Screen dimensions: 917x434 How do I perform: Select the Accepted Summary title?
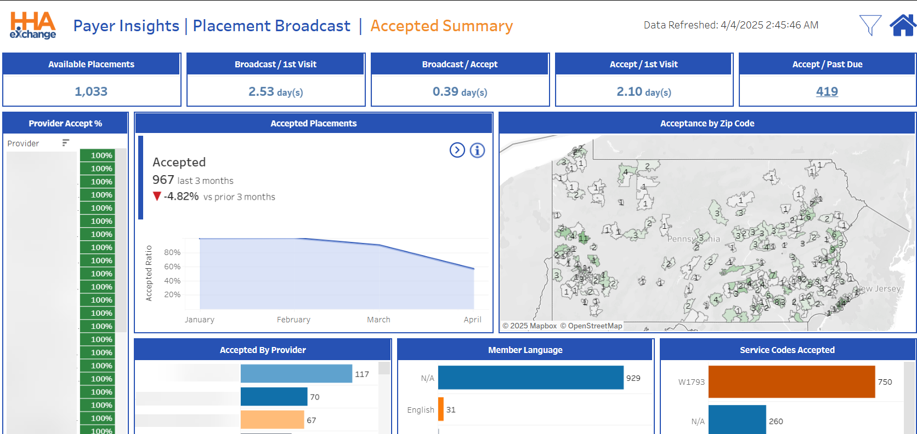click(x=441, y=26)
